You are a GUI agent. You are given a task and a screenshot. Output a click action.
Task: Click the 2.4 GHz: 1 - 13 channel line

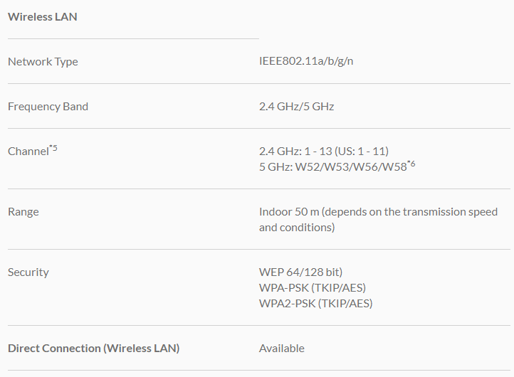[324, 152]
